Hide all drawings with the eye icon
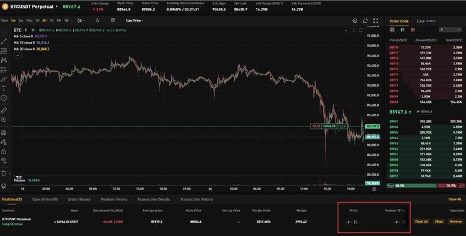Screen dimensions: 466x236 pyautogui.click(x=4, y=160)
